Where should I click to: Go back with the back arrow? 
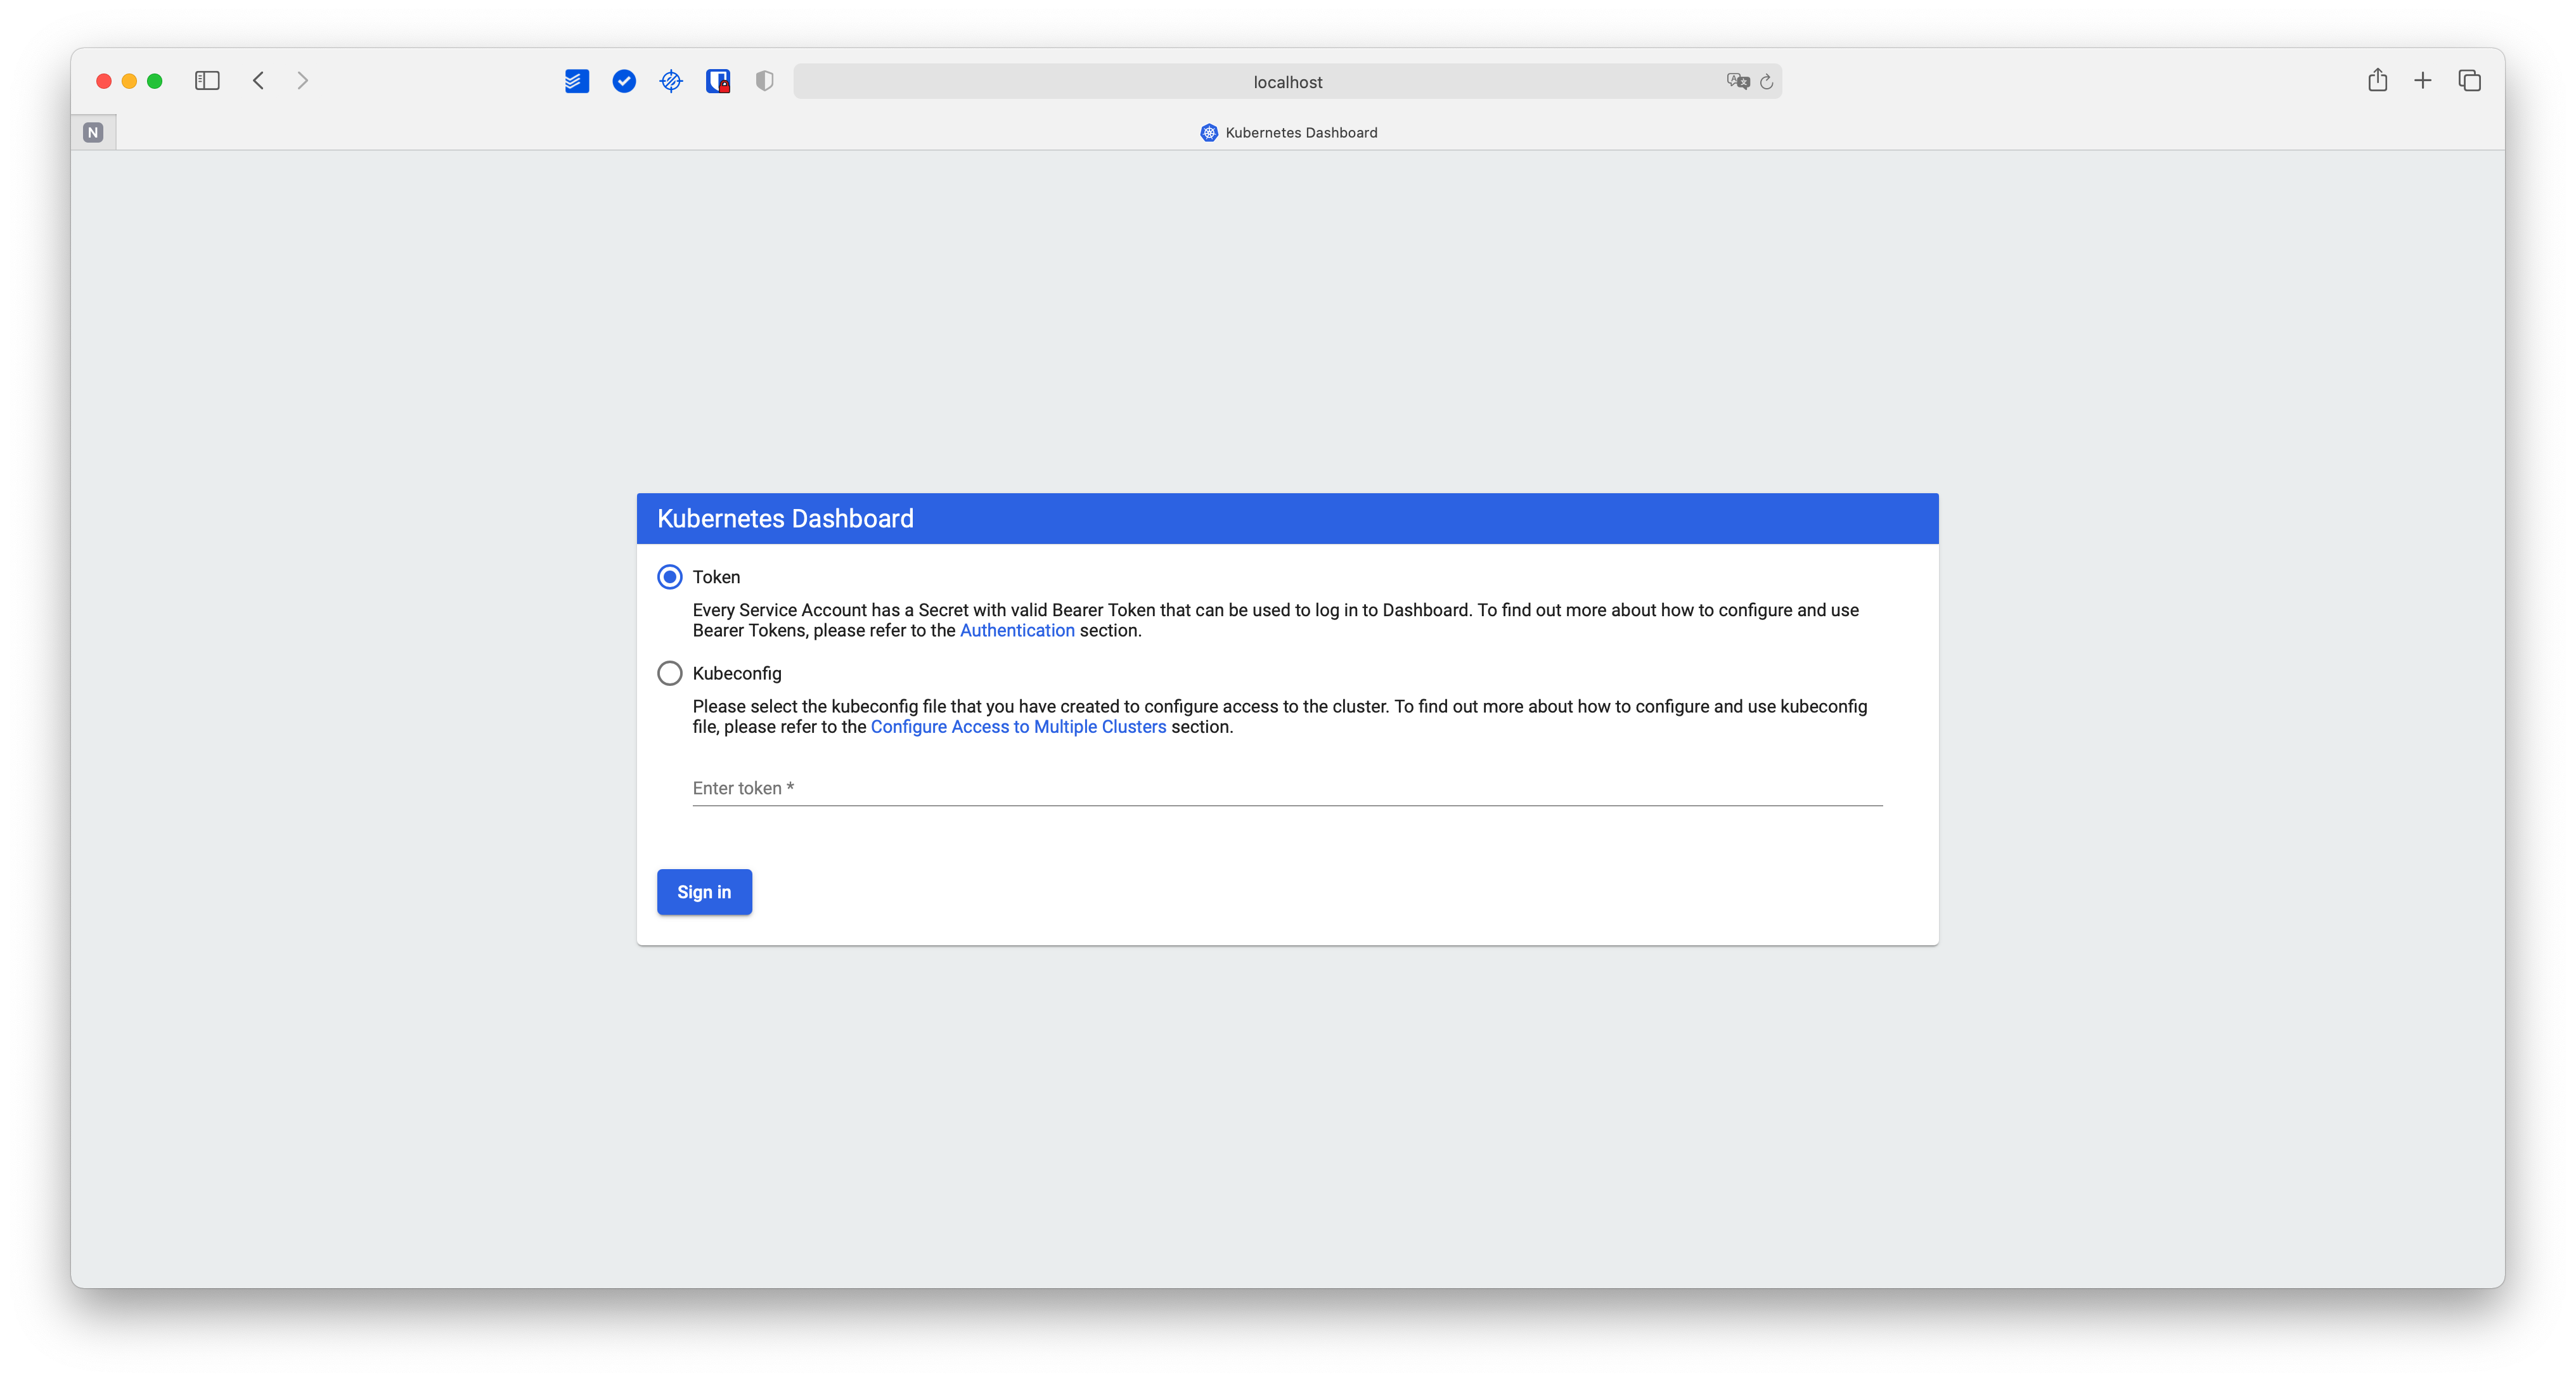pyautogui.click(x=258, y=81)
